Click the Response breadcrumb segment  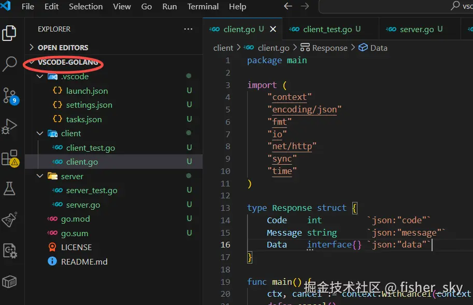(329, 48)
